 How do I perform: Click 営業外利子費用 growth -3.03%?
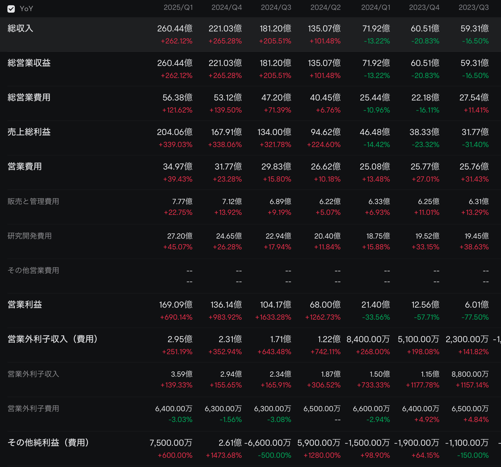[180, 420]
